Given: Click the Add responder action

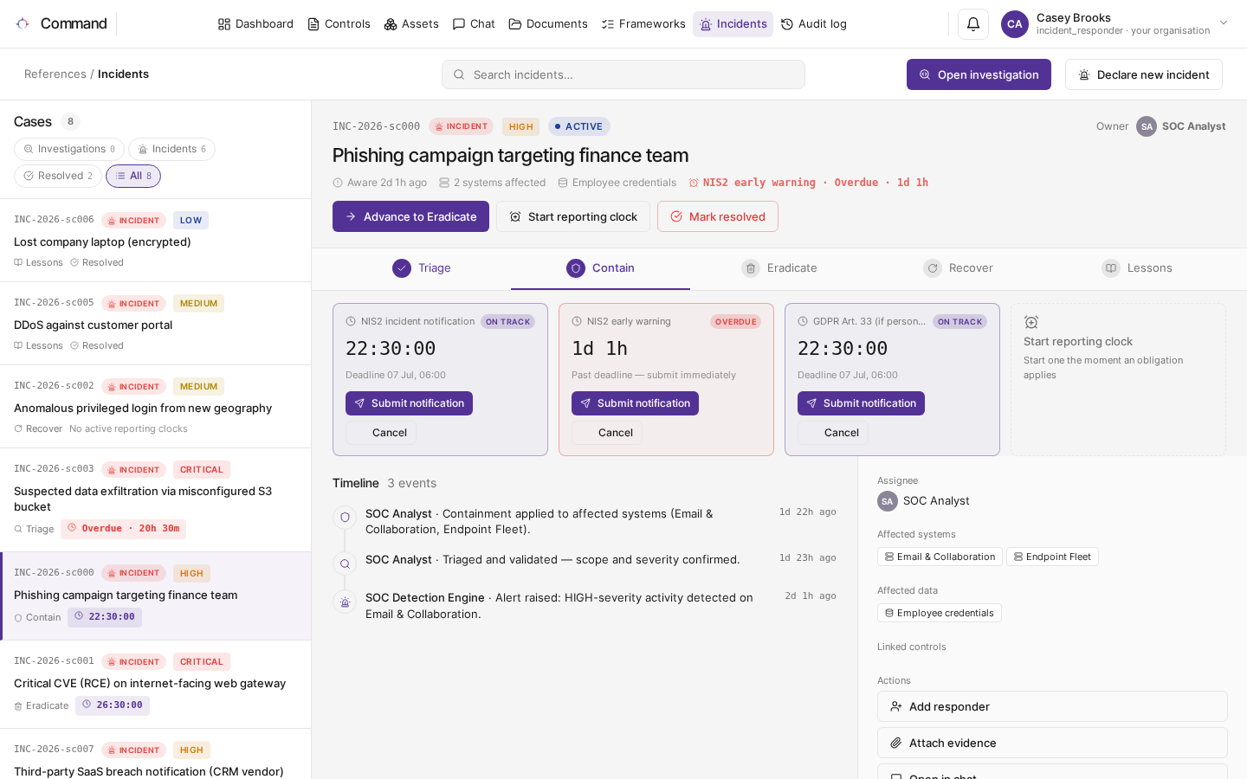Looking at the screenshot, I should coord(1052,706).
